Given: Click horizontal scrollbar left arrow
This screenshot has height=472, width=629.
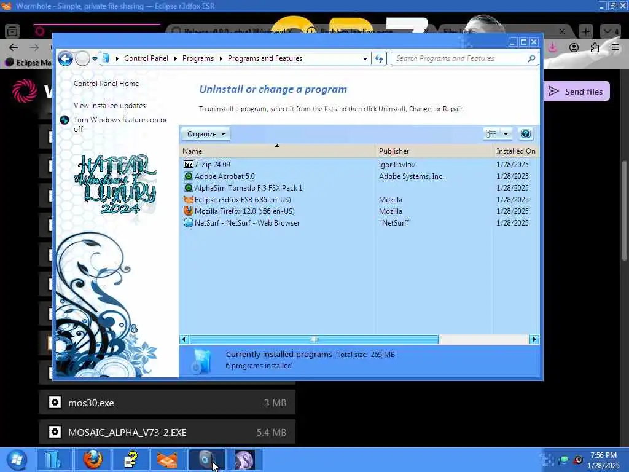Looking at the screenshot, I should pyautogui.click(x=184, y=339).
